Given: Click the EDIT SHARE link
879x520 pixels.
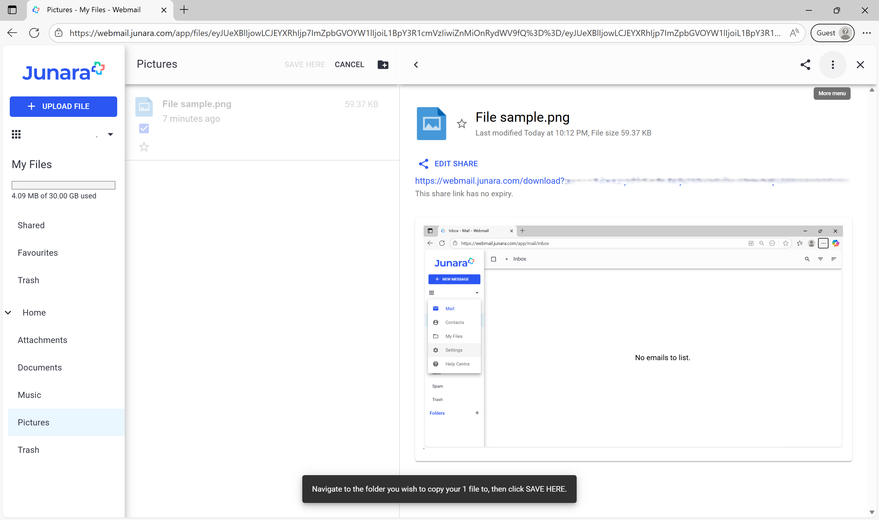Looking at the screenshot, I should pyautogui.click(x=456, y=164).
